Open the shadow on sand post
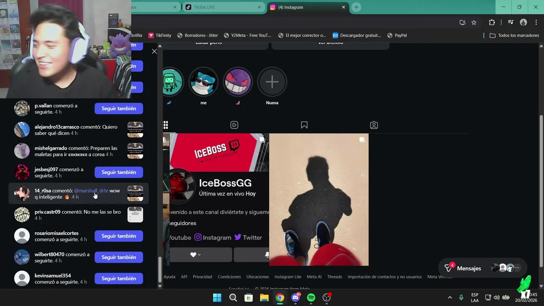 point(319,200)
